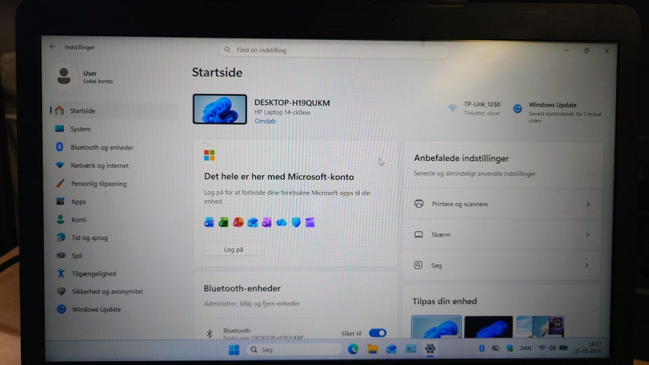Click the Wi-Fi tray icon

[x=542, y=348]
